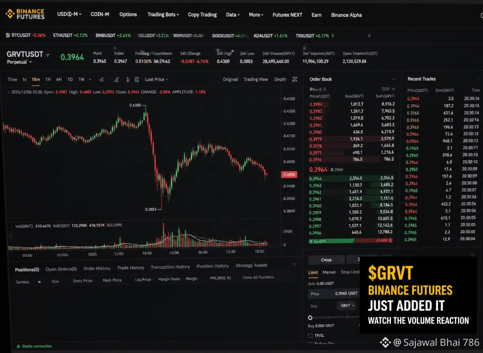
Task: Select the 1s time interval
Action: pos(24,80)
